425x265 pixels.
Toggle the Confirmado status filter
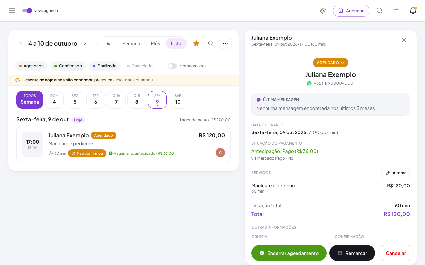[68, 66]
